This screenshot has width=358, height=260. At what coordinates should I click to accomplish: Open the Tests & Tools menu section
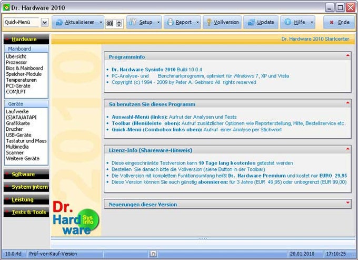(26, 212)
